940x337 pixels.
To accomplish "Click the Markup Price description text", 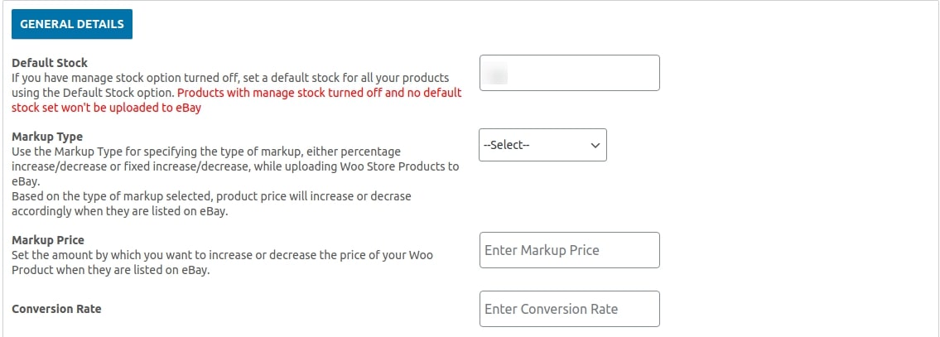I will pos(223,262).
